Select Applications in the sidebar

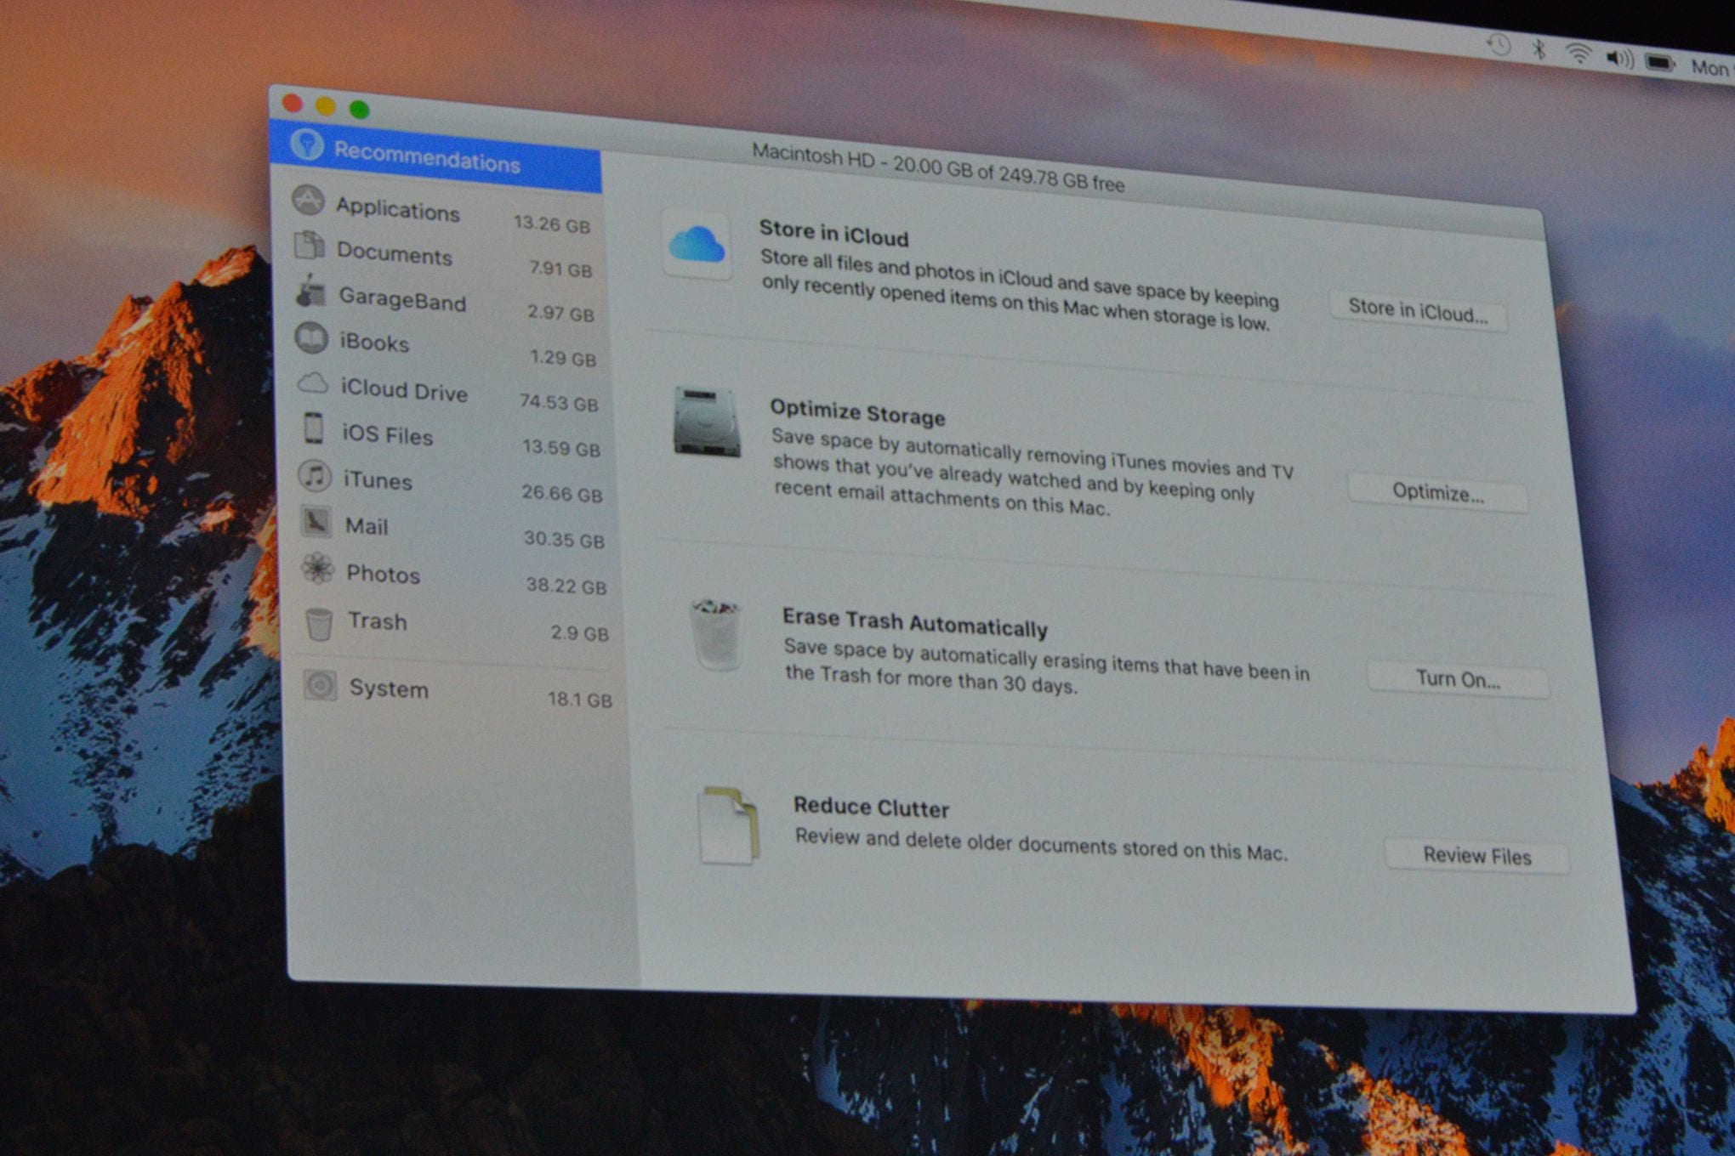click(441, 212)
